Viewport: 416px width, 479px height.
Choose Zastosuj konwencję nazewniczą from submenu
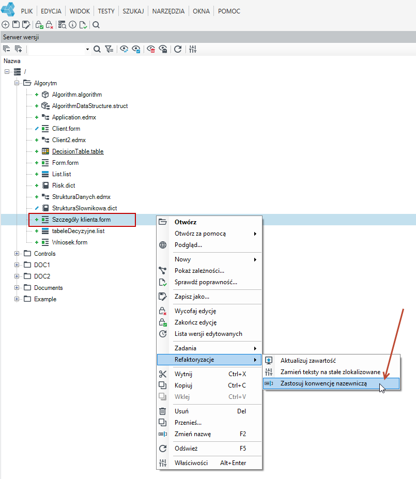(x=331, y=383)
